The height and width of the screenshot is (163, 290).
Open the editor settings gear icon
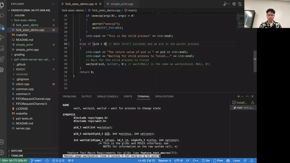tap(234, 4)
